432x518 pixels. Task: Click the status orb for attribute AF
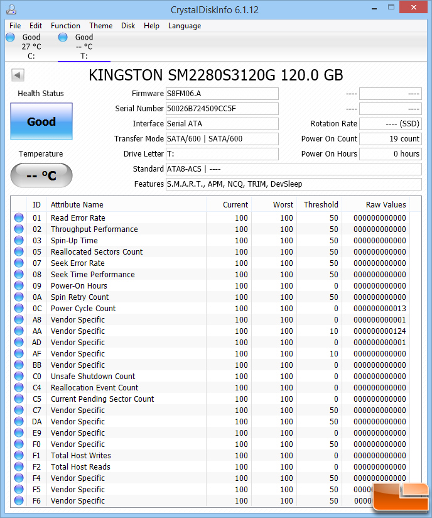19,353
